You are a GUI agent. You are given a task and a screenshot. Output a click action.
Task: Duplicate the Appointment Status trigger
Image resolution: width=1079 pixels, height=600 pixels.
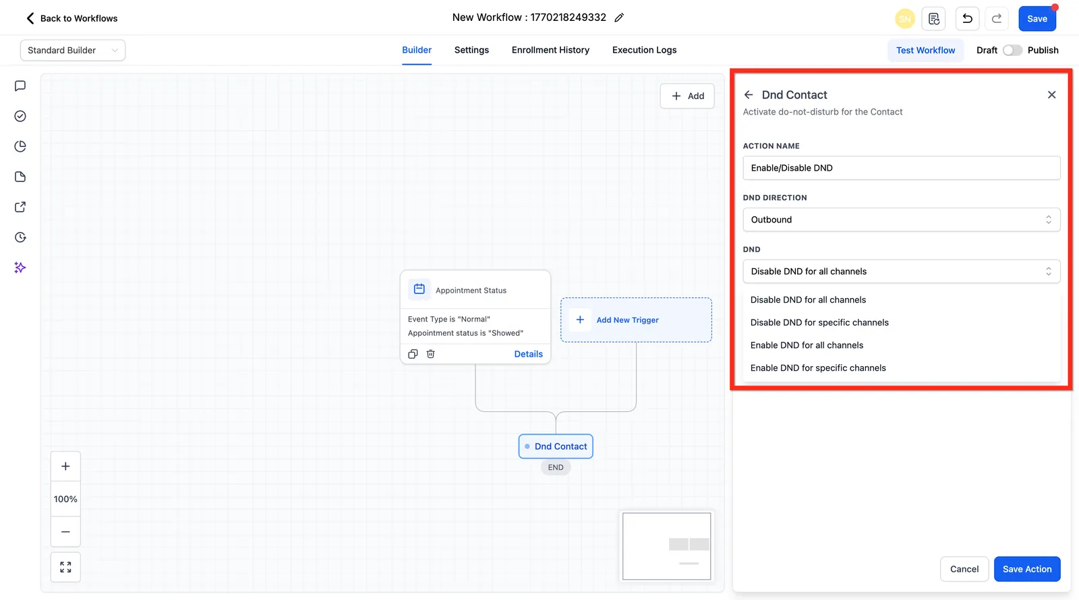click(413, 354)
